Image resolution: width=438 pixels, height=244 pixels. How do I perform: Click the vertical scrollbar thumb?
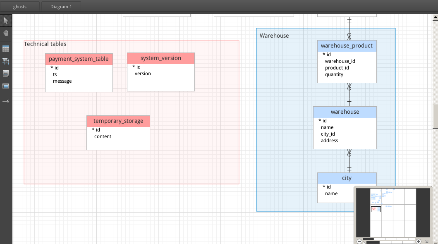(x=435, y=116)
